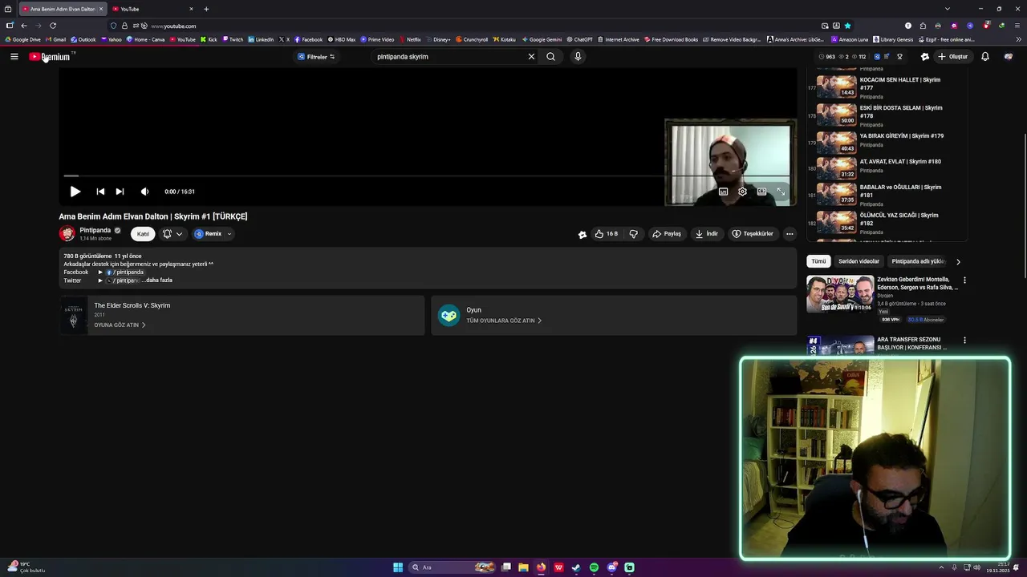Bookmark star icon in address bar
This screenshot has height=577, width=1027.
coord(847,26)
